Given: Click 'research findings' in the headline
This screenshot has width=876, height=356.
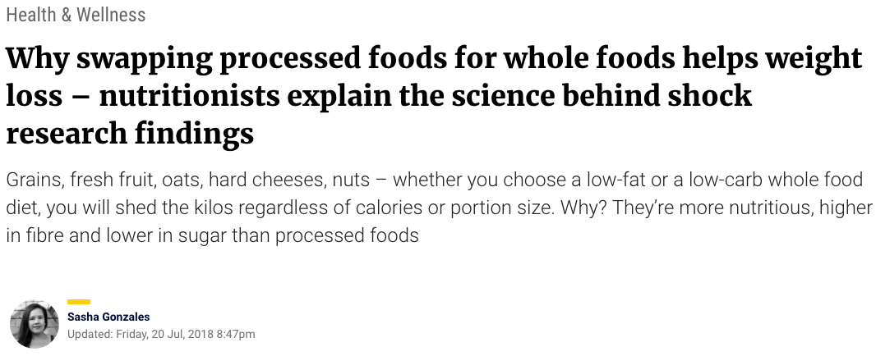Looking at the screenshot, I should [130, 134].
